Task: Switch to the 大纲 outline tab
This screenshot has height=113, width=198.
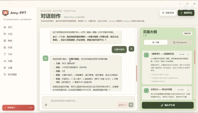Action: (x=156, y=42)
